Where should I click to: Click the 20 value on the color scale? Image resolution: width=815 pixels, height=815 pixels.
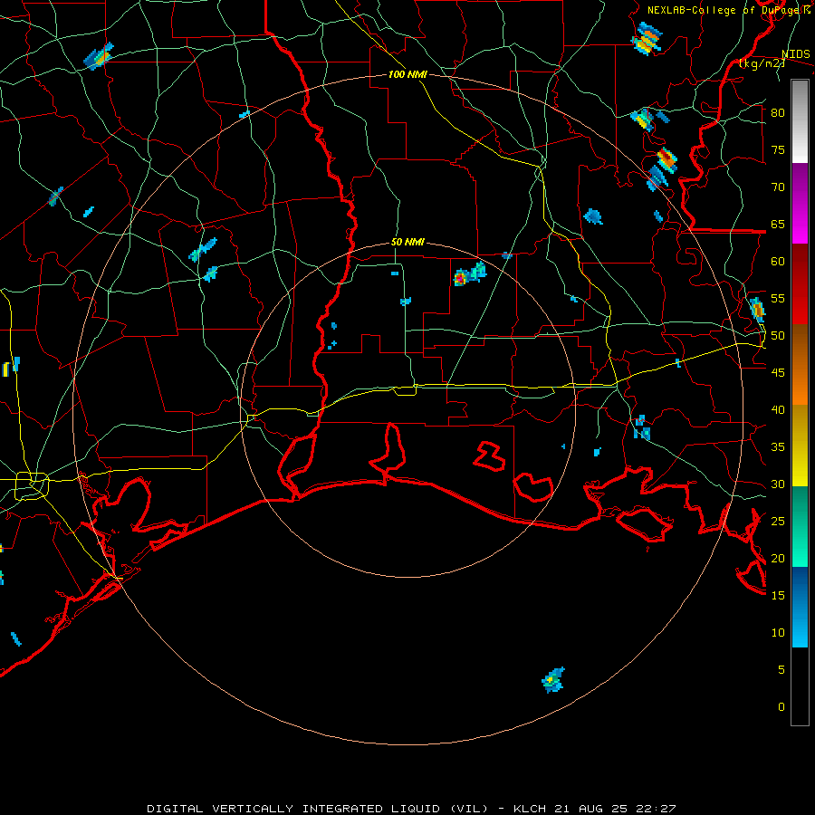pos(778,559)
